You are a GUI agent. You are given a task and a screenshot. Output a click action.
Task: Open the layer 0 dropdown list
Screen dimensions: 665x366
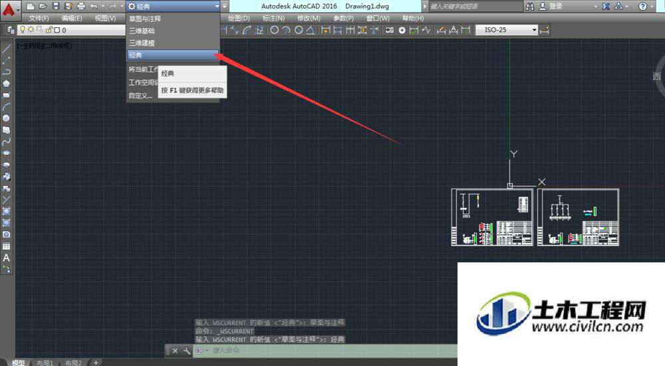click(72, 30)
